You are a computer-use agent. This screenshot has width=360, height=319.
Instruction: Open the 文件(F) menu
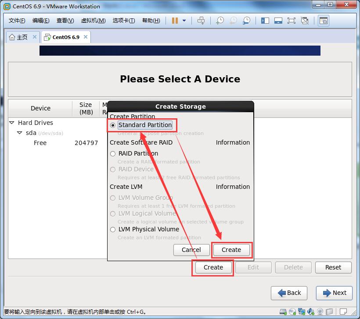click(17, 21)
